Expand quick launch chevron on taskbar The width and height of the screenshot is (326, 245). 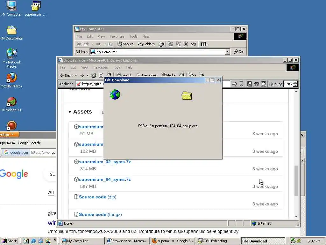[x=55, y=240]
